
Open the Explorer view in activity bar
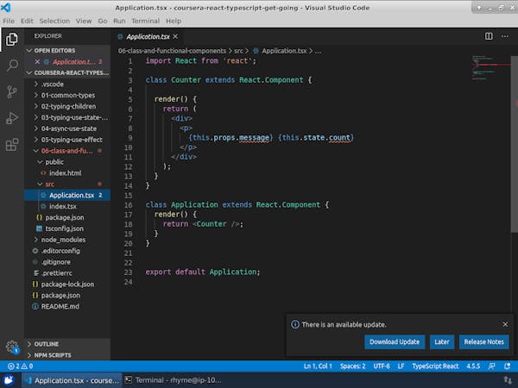point(12,40)
